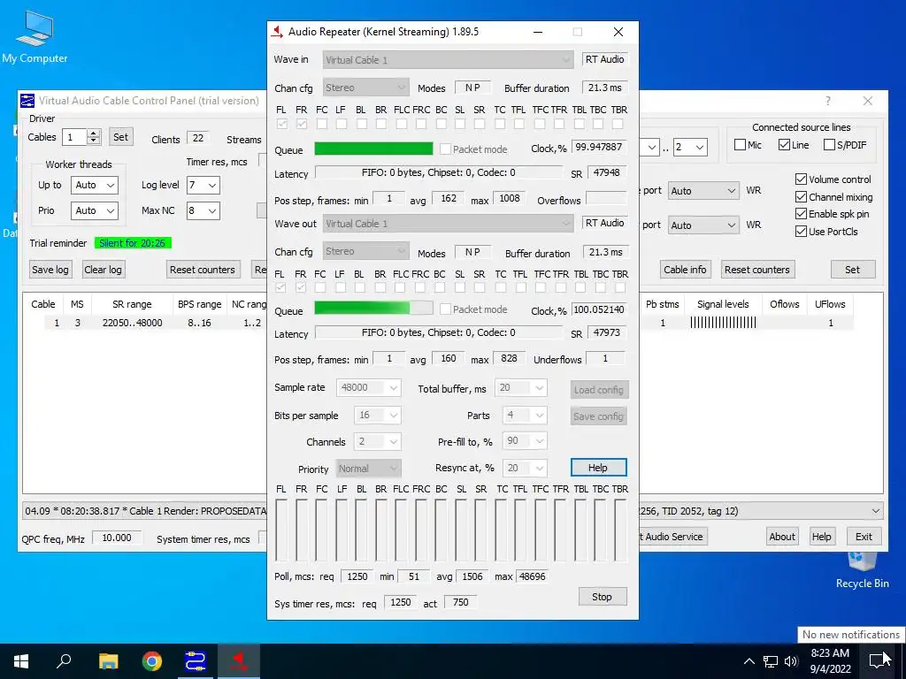Image resolution: width=906 pixels, height=679 pixels.
Task: Click Poll mcs req value 1250
Action: tap(357, 576)
